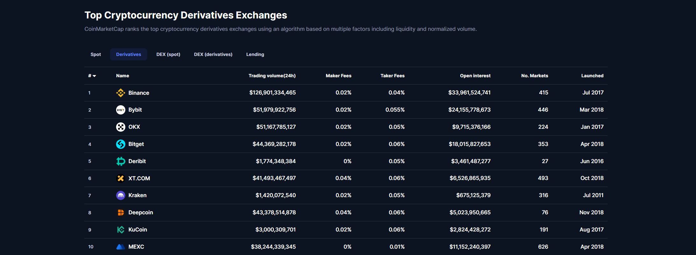Open the MEXC exchange link

pyautogui.click(x=136, y=247)
